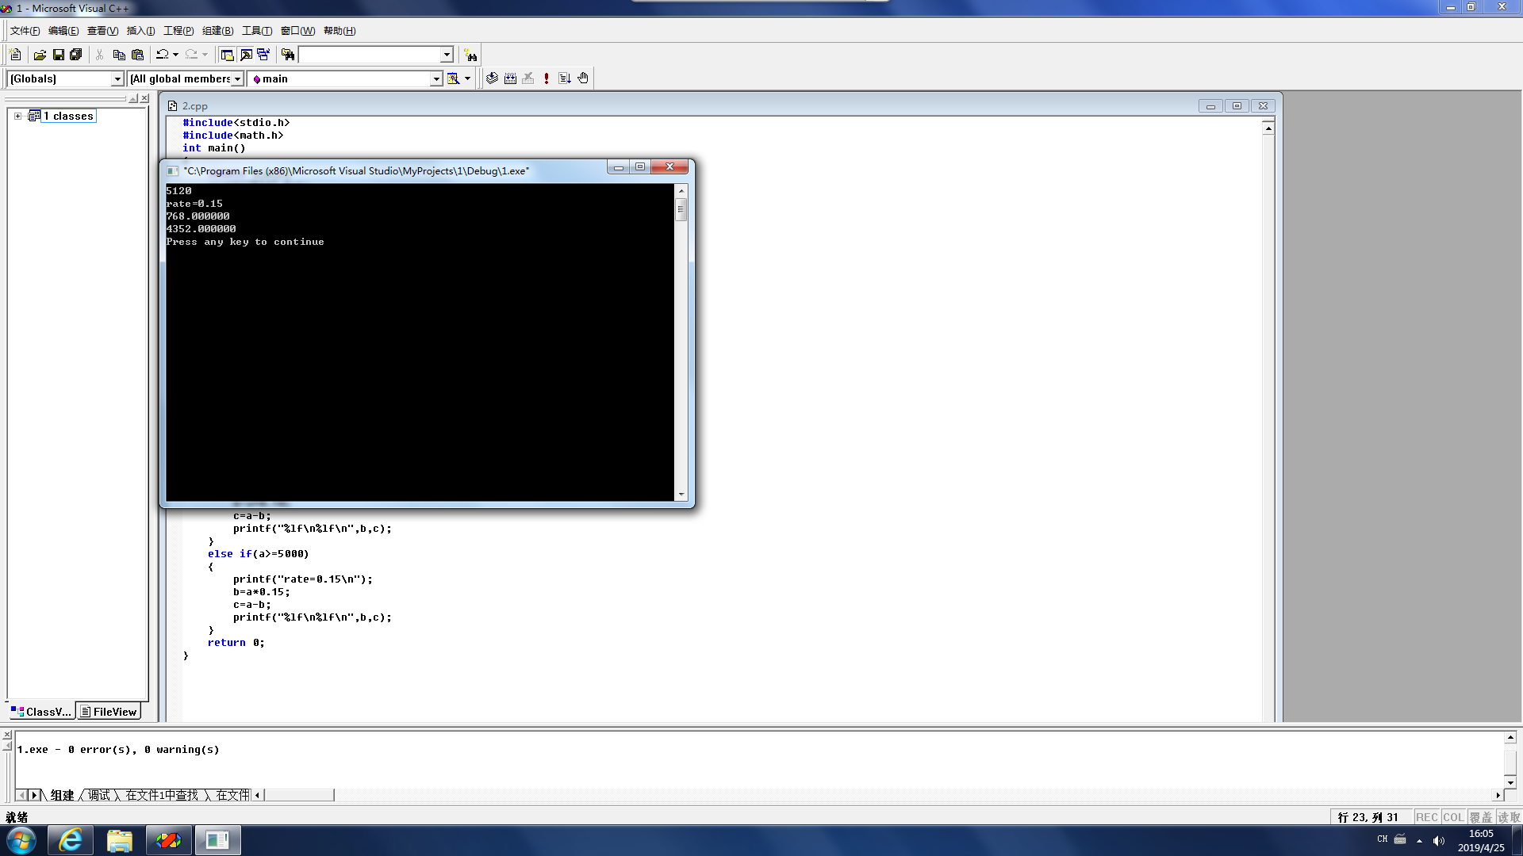Click the Insert/Remove Breakpoint hand icon

click(583, 78)
